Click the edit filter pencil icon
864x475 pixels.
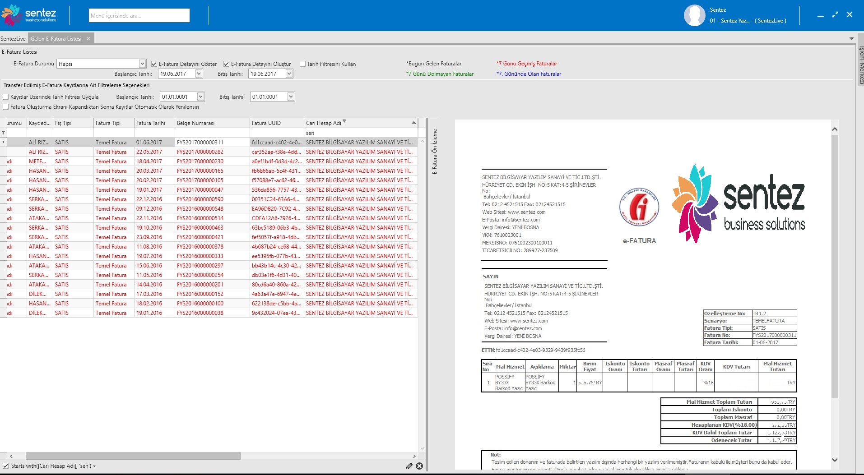(x=409, y=466)
